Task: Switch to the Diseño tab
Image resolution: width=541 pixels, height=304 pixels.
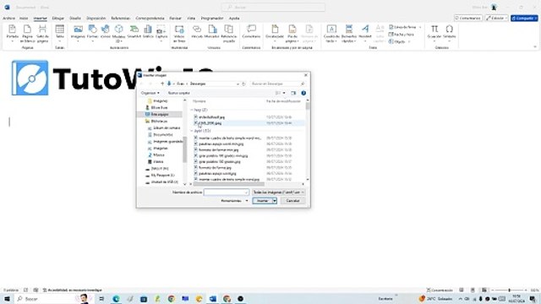Action: 75,19
